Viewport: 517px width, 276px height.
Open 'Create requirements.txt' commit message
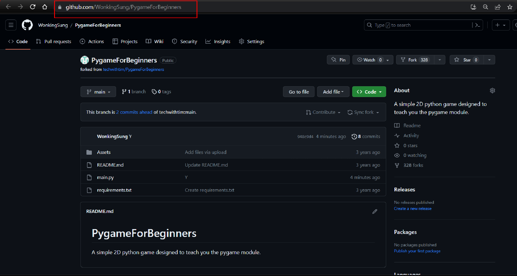209,190
